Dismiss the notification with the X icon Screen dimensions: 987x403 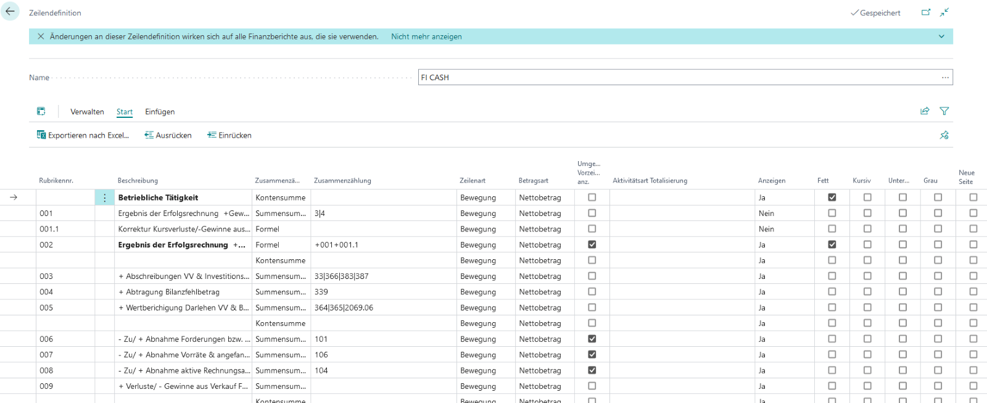pos(41,36)
